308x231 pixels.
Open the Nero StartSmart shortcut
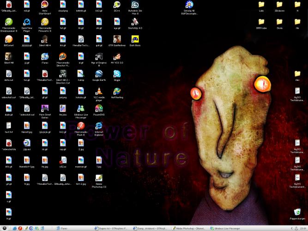[44, 5]
